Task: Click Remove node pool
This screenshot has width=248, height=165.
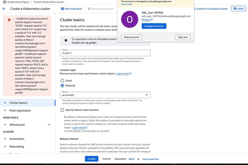Action: click(x=101, y=9)
